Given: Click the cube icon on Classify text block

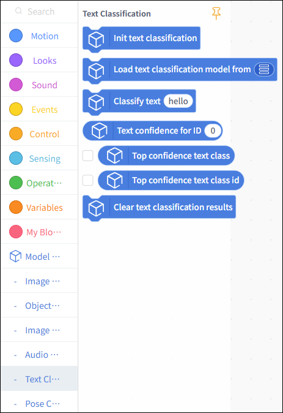Looking at the screenshot, I should 96,102.
